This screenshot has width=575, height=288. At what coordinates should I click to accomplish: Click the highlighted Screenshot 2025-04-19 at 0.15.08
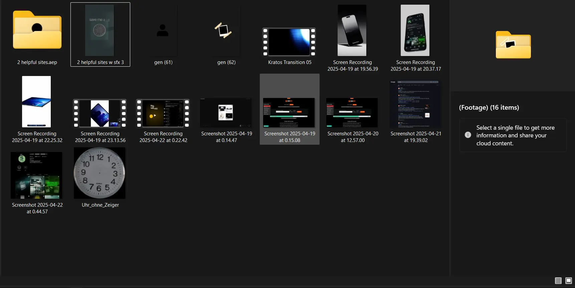[x=289, y=113]
